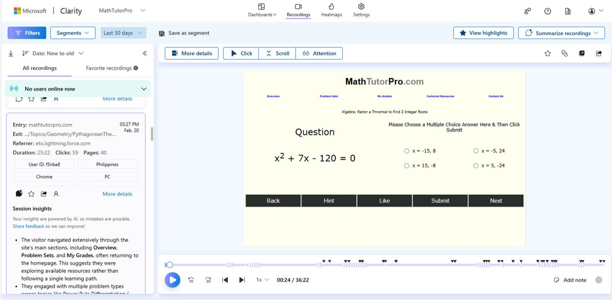Expand the No users online now banner
This screenshot has height=300, width=612.
point(78,89)
